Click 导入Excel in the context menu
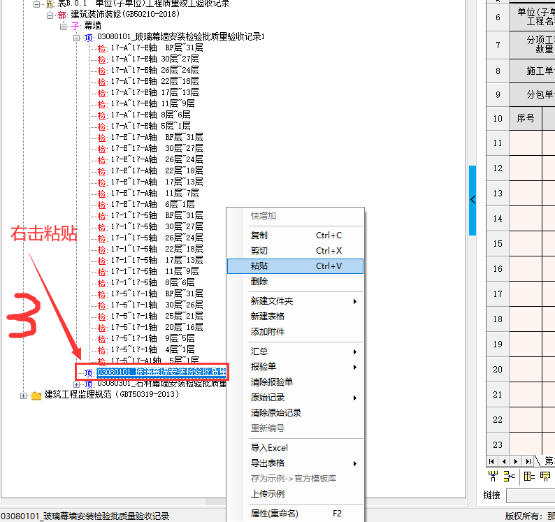The image size is (555, 522). pos(269,448)
